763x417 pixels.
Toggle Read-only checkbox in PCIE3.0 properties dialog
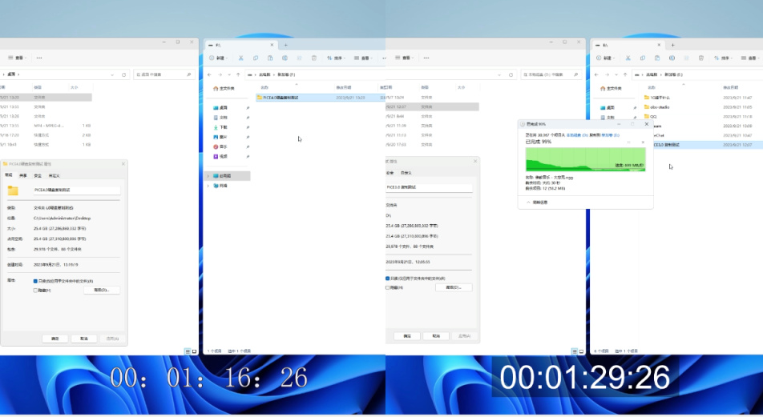pyautogui.click(x=387, y=279)
